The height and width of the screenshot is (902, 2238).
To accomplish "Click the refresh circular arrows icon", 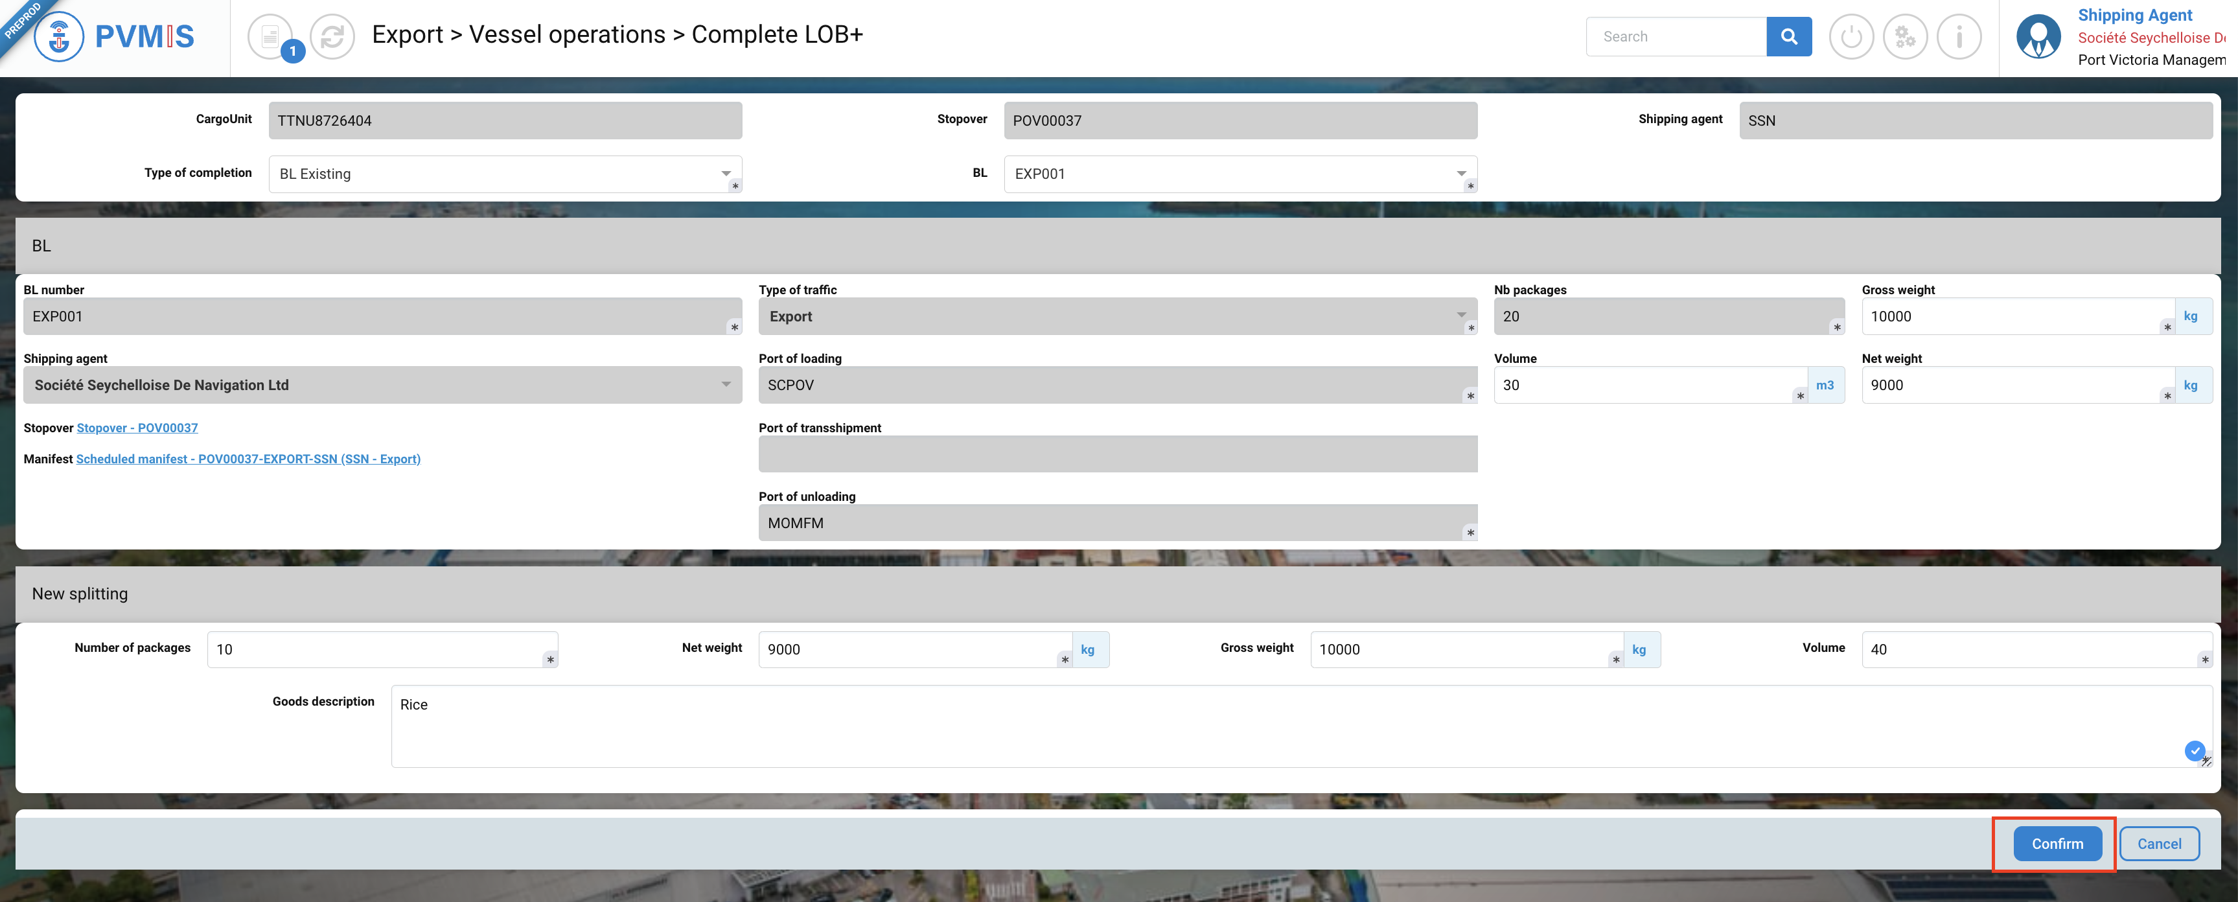I will (332, 36).
